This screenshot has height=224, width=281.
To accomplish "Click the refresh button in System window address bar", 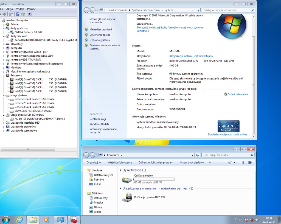I will point(198,10).
